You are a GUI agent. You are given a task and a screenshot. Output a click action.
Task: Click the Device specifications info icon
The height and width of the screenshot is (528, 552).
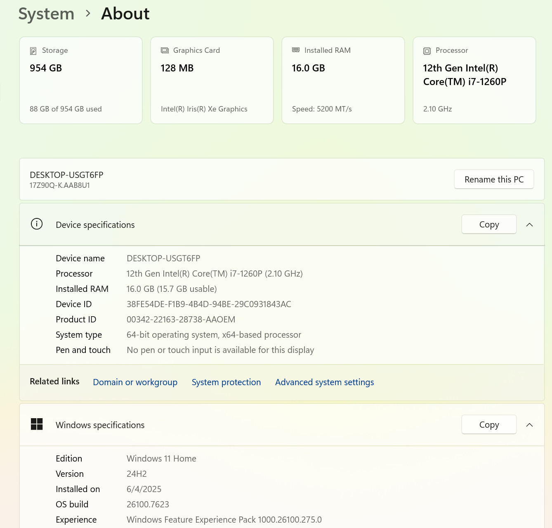[x=37, y=224]
